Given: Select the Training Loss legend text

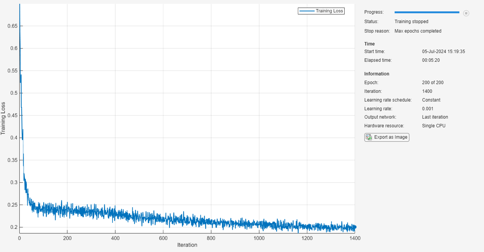Looking at the screenshot, I should point(329,11).
